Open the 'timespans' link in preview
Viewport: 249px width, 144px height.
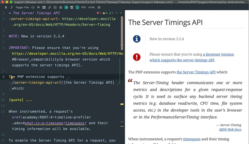click(192, 139)
